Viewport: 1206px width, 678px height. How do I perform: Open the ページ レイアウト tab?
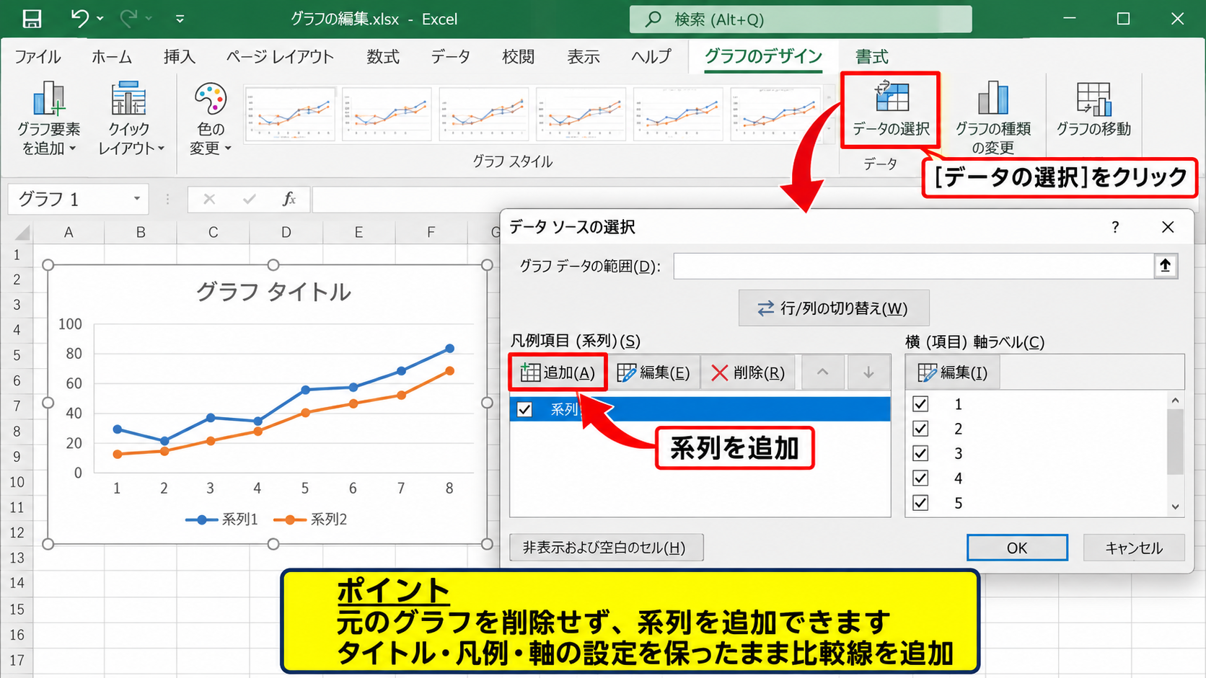coord(280,57)
